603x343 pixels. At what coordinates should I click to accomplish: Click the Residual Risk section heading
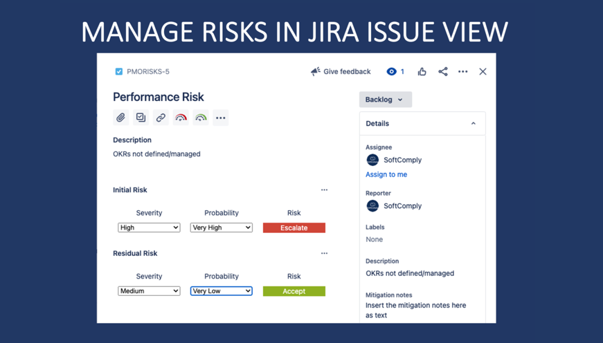(x=135, y=253)
